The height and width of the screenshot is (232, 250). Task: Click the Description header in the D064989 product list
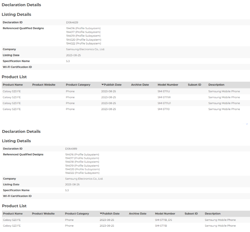click(212, 213)
